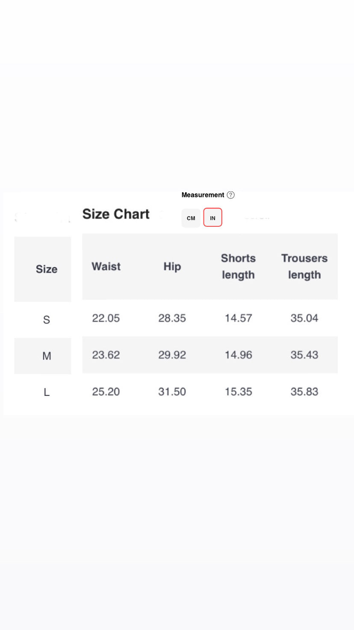Click the Trousers length column header
The width and height of the screenshot is (354, 630).
(304, 267)
